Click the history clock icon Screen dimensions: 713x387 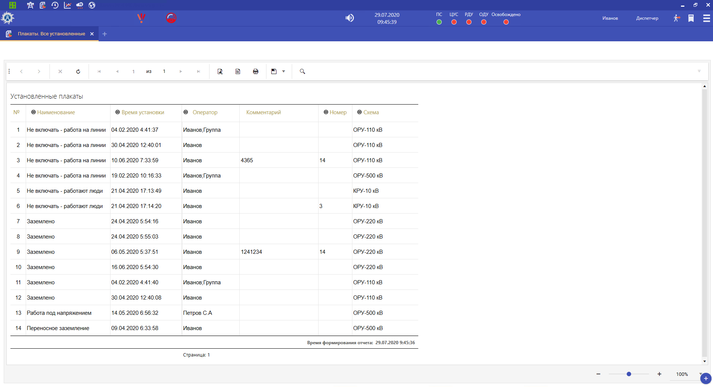(55, 5)
